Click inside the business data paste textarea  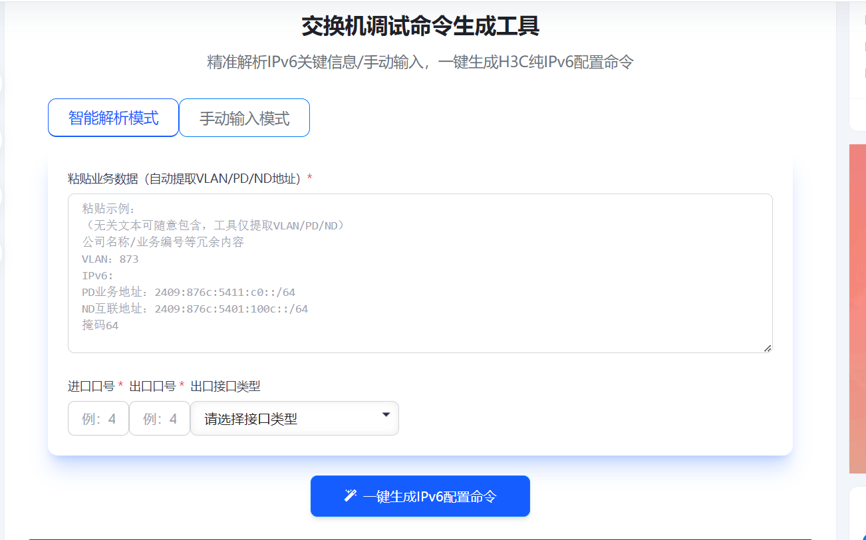pos(420,273)
